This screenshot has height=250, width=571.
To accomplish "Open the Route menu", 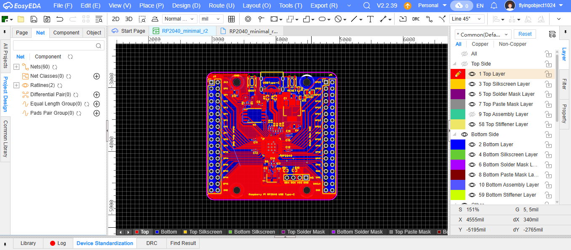I will (x=221, y=6).
